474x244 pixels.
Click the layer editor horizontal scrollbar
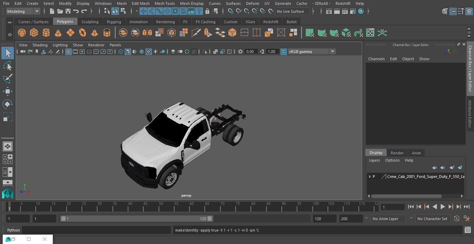tap(406, 196)
